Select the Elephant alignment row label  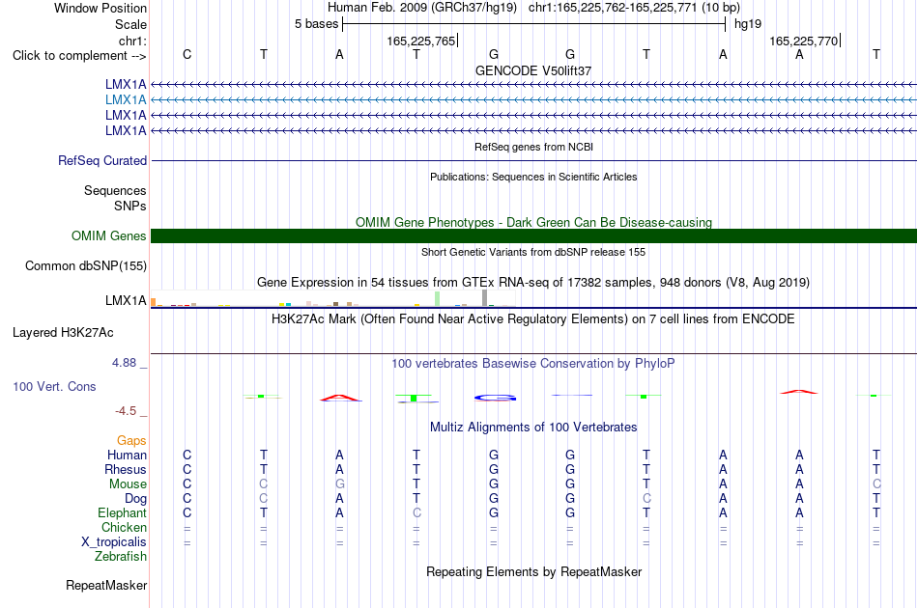coord(122,512)
